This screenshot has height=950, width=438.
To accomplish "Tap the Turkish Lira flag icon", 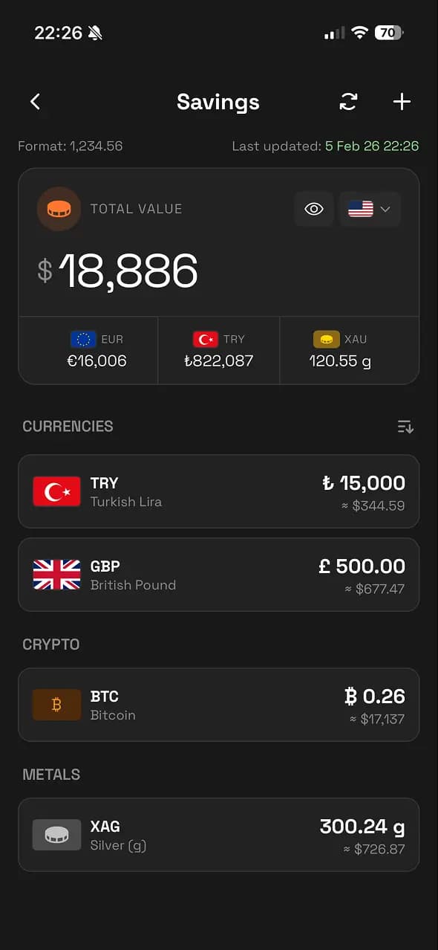I will tap(56, 491).
